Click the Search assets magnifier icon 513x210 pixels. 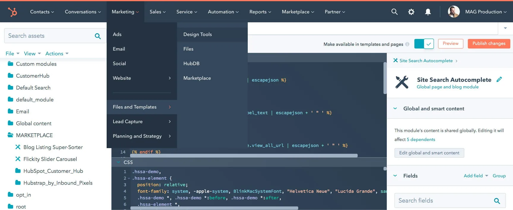click(98, 36)
